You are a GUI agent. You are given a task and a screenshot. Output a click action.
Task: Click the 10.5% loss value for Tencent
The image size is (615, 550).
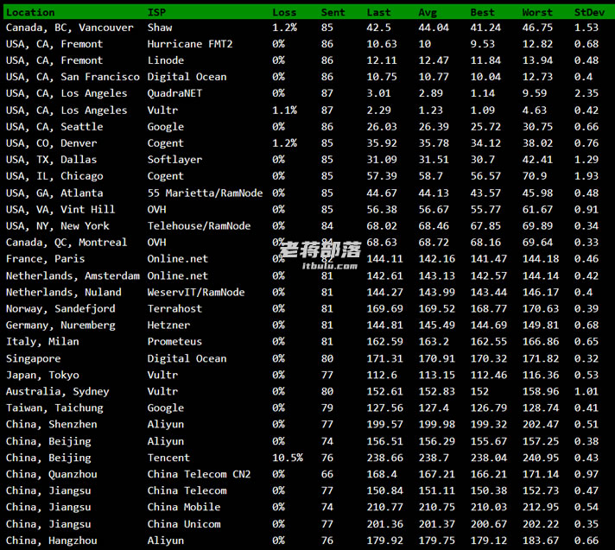click(x=288, y=458)
